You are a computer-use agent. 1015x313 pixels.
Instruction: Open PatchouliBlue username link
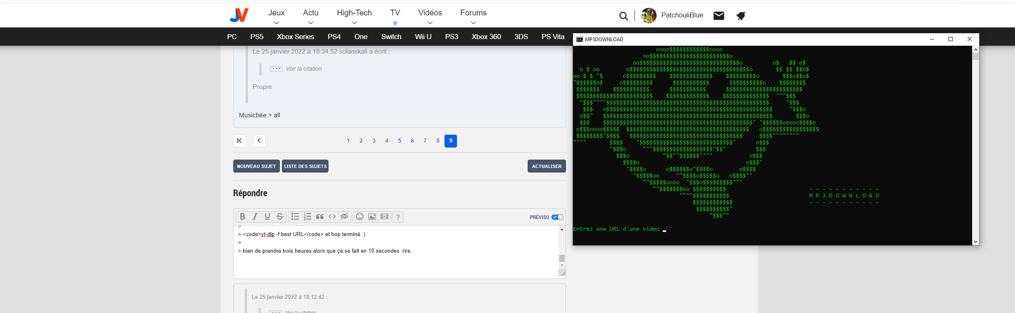(x=682, y=15)
